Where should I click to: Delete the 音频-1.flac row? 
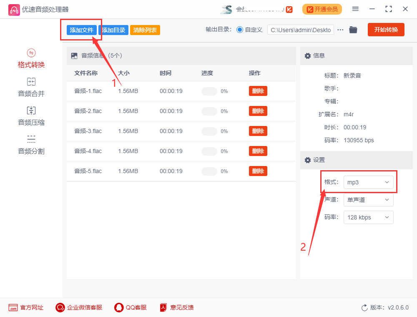258,91
